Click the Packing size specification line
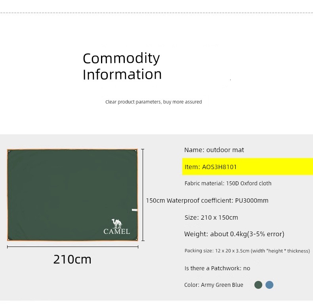Viewport: 313px width, 305px height. pos(247,251)
